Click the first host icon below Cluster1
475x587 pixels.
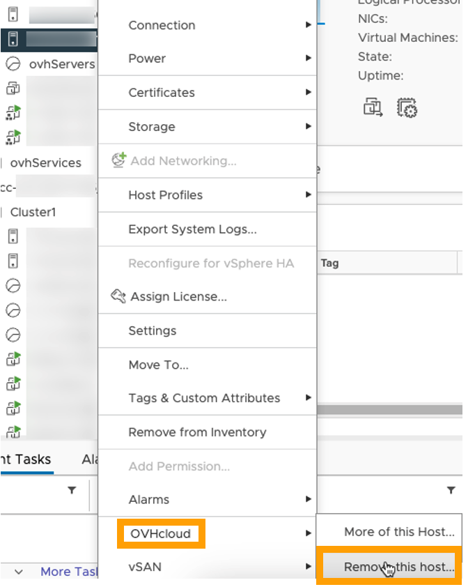point(13,236)
